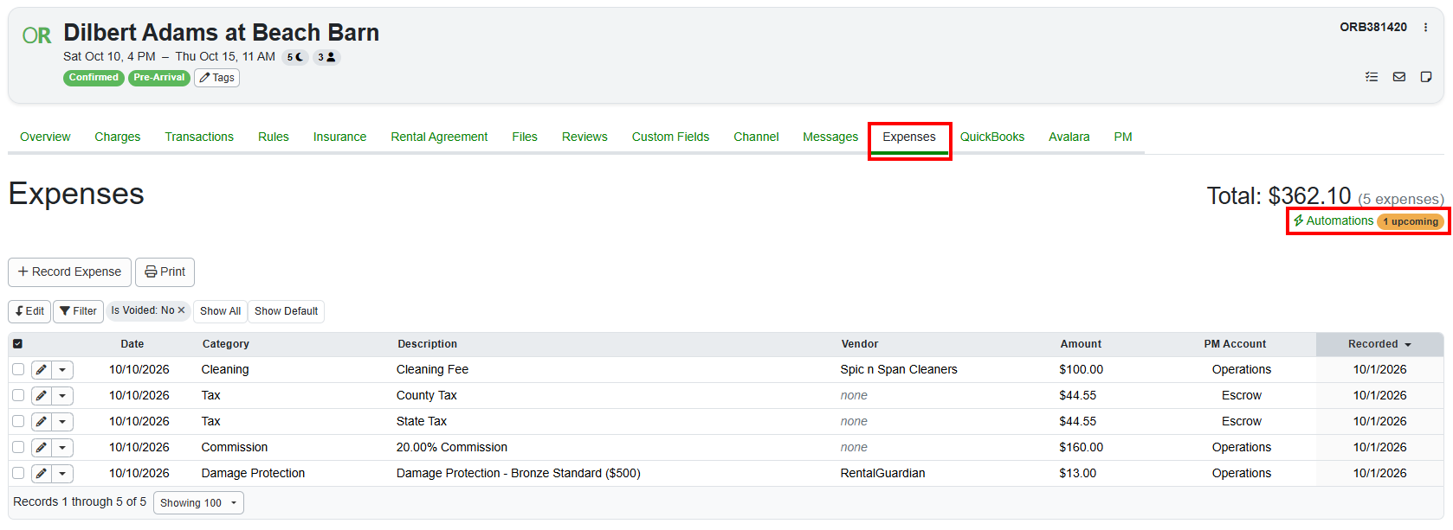Viewport: 1453px width, 530px height.
Task: Open the vertical three-dot reservation menu
Action: pos(1425,28)
